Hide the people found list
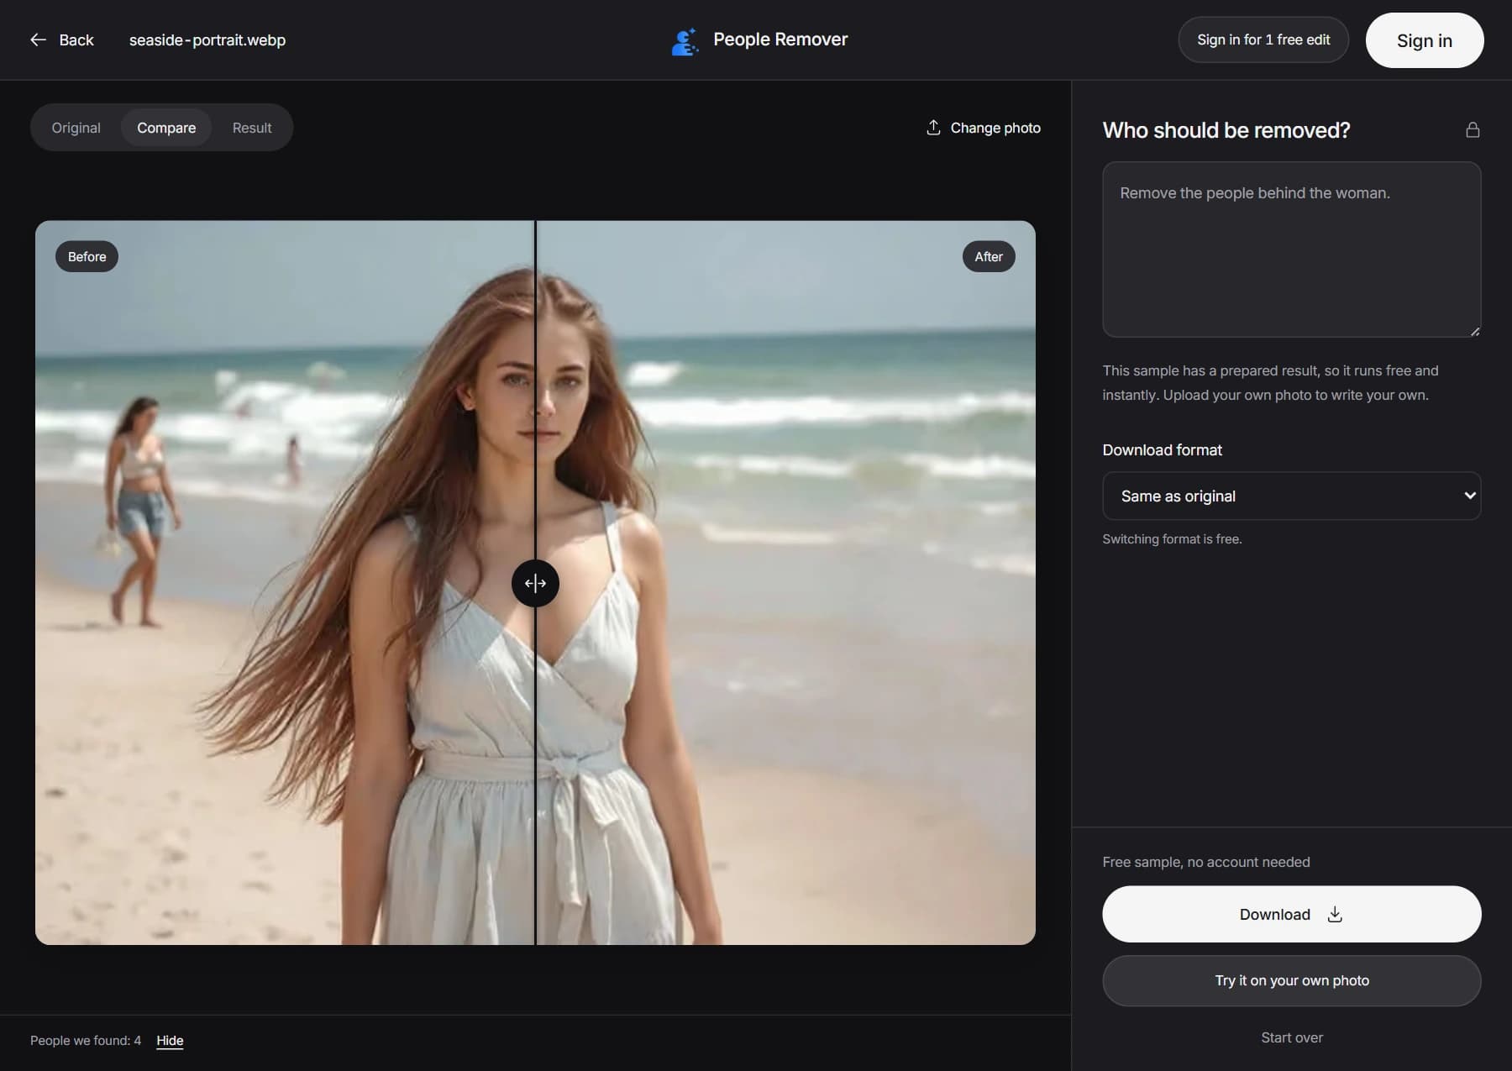 point(170,1040)
